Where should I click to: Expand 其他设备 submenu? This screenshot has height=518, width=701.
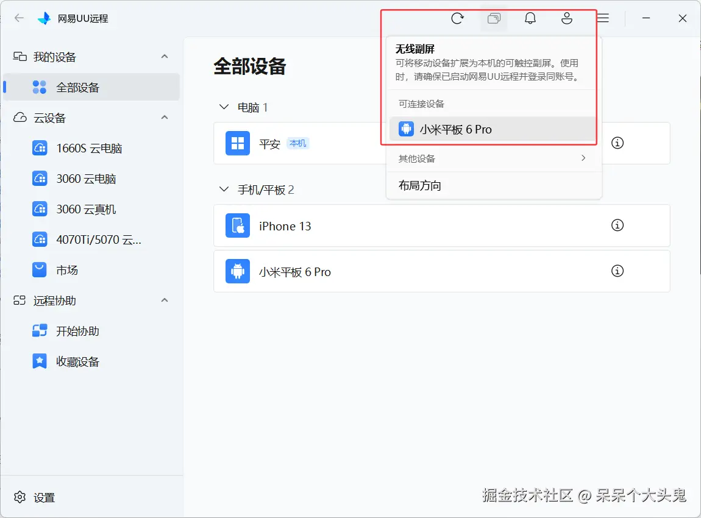coord(494,158)
